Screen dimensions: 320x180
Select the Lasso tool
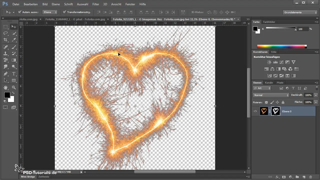(x=6, y=33)
